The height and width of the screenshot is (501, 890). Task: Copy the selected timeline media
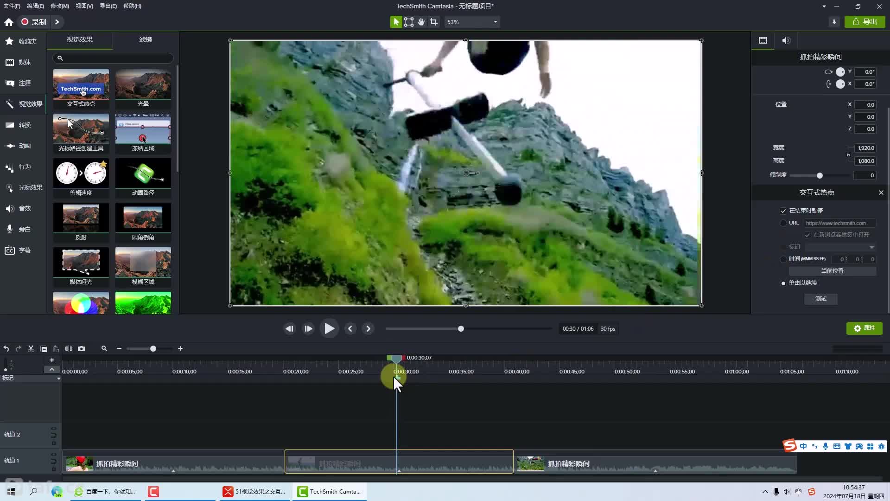coord(44,349)
